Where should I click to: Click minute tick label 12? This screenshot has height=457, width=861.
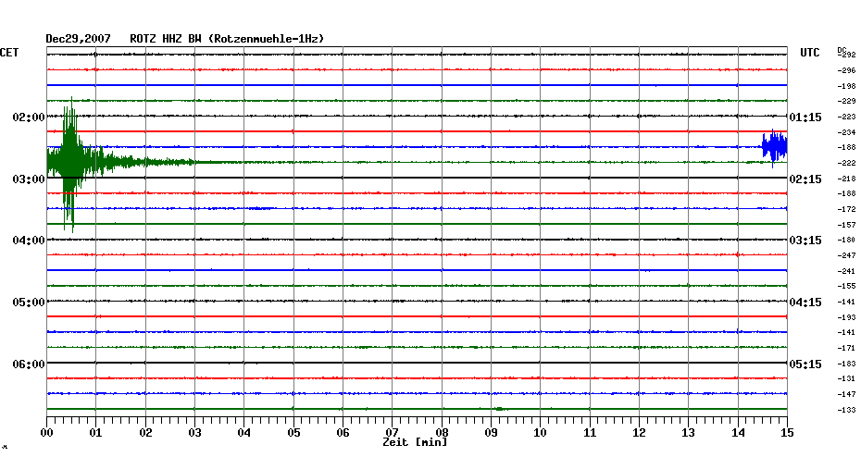[x=639, y=432]
